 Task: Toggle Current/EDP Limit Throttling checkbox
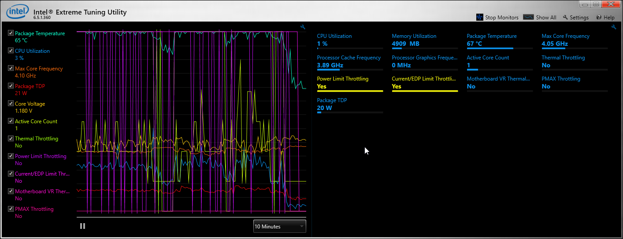click(11, 173)
